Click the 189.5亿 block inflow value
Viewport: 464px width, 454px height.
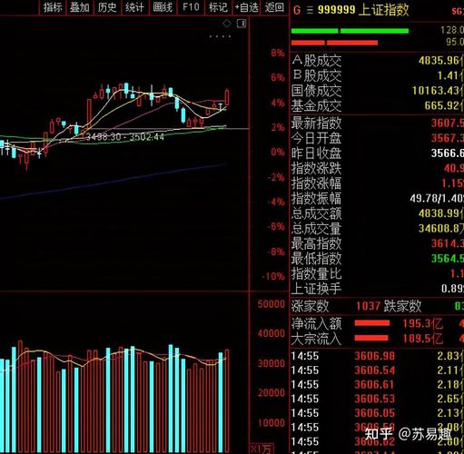[x=422, y=338]
